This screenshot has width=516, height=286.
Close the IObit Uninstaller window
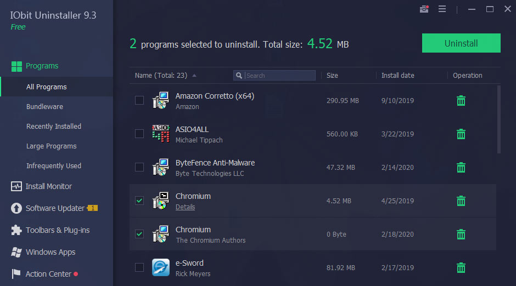507,9
